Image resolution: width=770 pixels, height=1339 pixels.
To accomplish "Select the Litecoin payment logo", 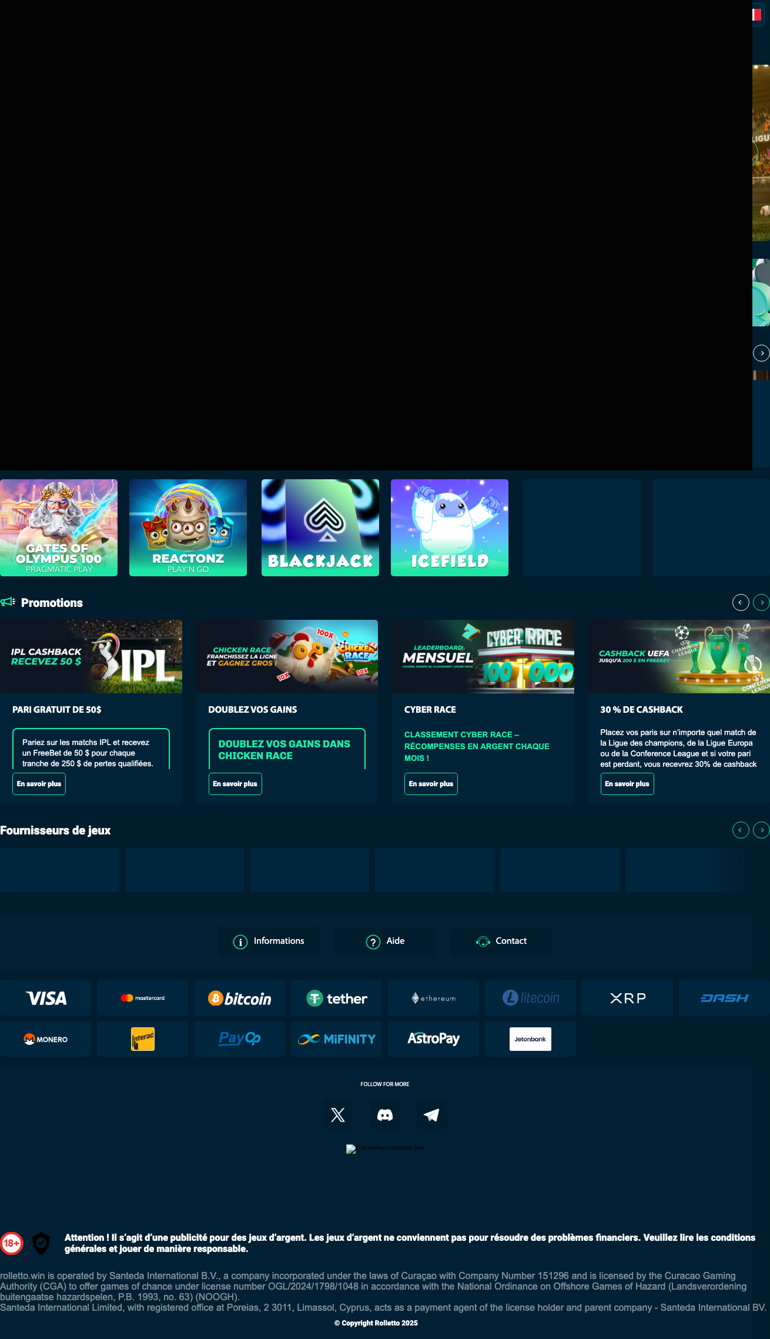I will point(530,998).
